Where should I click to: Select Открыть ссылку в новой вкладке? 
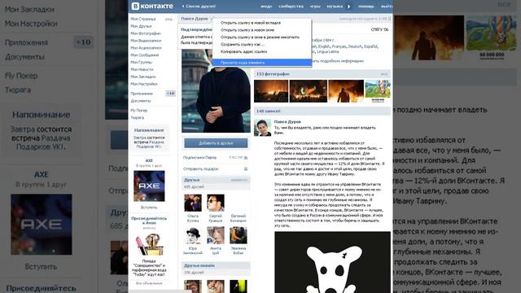tap(262, 23)
